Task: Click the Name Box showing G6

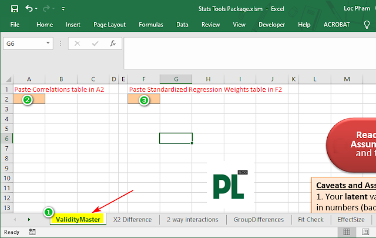Action: point(24,43)
